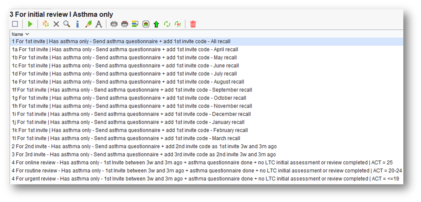Click the green refresh icon with red arrow
Image resolution: width=421 pixels, height=202 pixels.
point(178,24)
